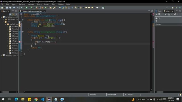Image resolution: width=182 pixels, height=102 pixels.
Task: Click Collapse All icon in Coverage view
Action: 156,18
